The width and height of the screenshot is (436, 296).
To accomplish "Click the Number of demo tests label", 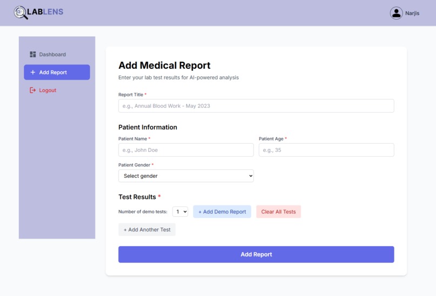I will pyautogui.click(x=143, y=211).
